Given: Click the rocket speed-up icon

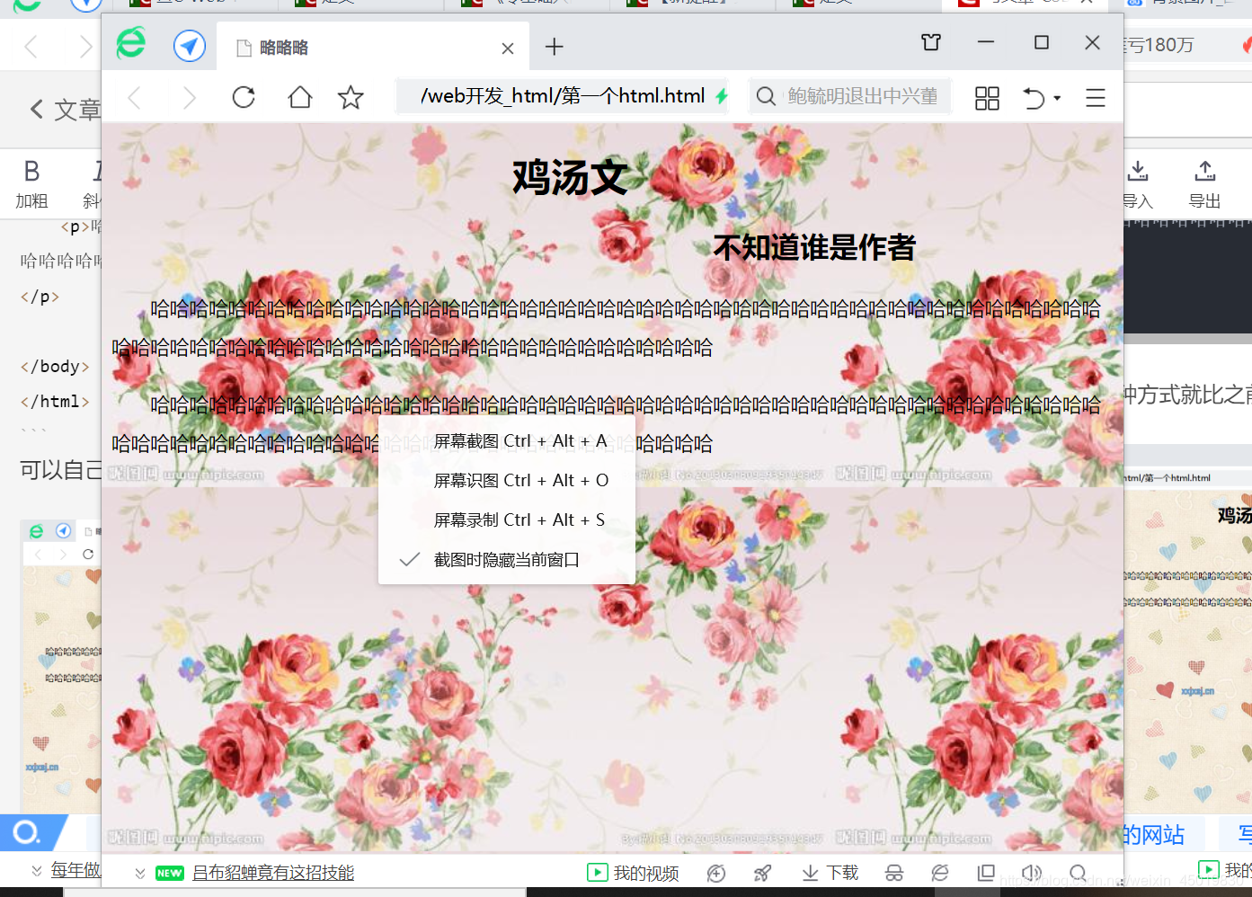Looking at the screenshot, I should [762, 873].
